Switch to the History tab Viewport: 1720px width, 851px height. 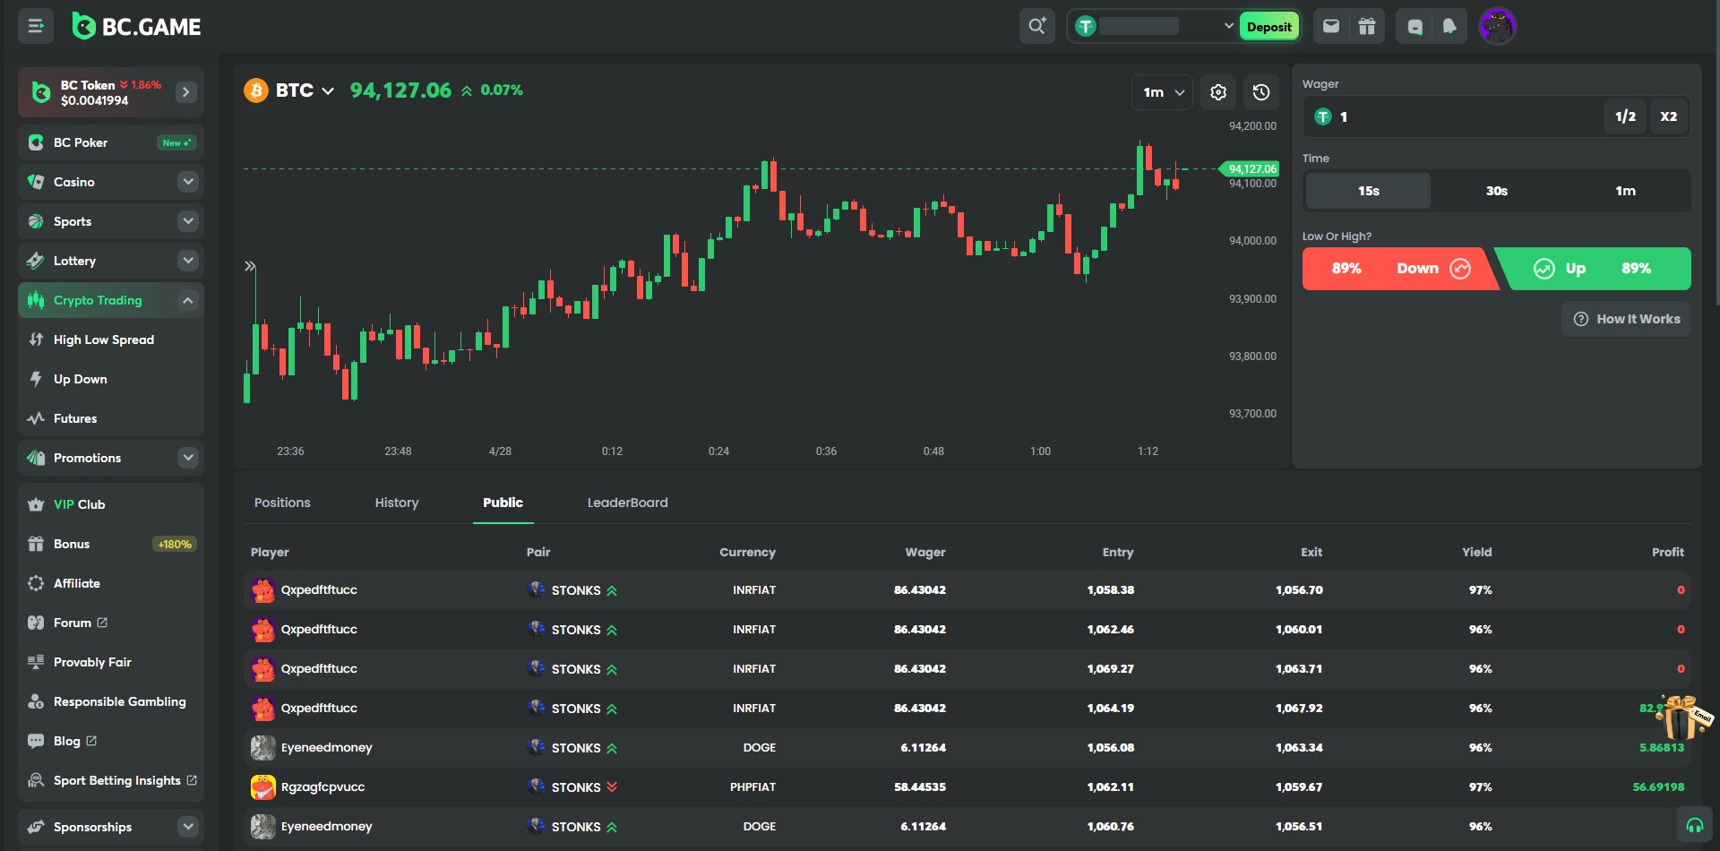click(x=397, y=503)
